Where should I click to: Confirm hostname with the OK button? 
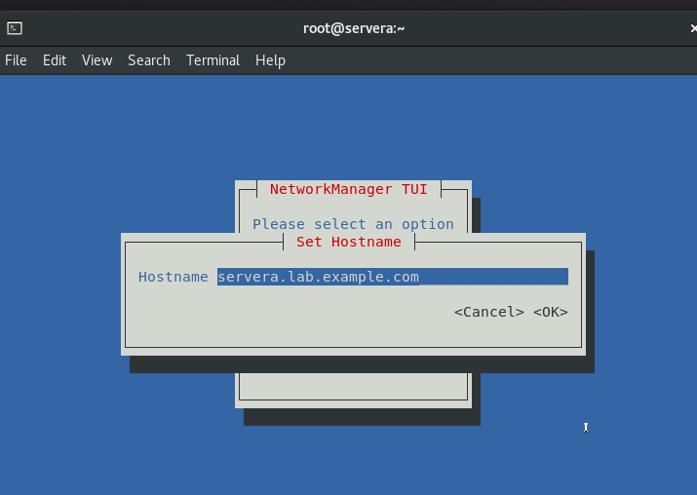click(x=551, y=312)
